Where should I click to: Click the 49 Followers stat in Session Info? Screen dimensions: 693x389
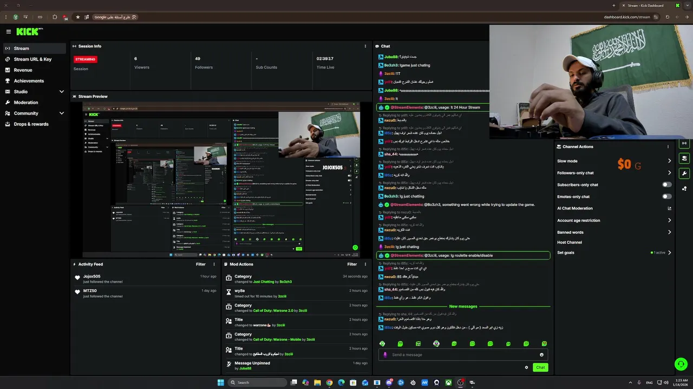(x=205, y=63)
